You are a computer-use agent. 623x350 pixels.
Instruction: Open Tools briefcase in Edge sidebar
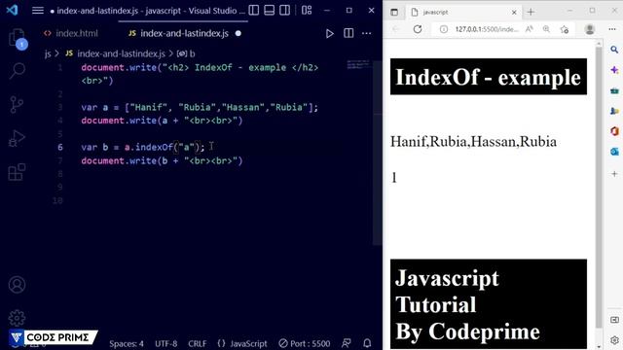[614, 90]
